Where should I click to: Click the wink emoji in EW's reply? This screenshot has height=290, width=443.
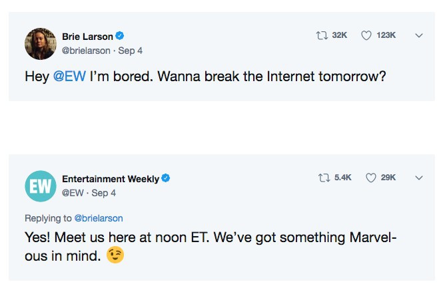pyautogui.click(x=115, y=255)
